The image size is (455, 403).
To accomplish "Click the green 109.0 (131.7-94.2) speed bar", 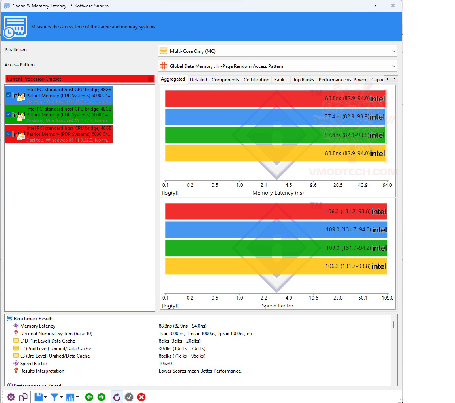I will (x=276, y=248).
